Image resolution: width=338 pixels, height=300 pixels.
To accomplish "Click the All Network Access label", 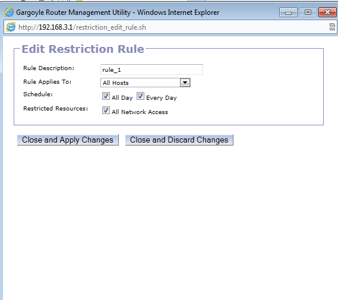I will pos(140,112).
